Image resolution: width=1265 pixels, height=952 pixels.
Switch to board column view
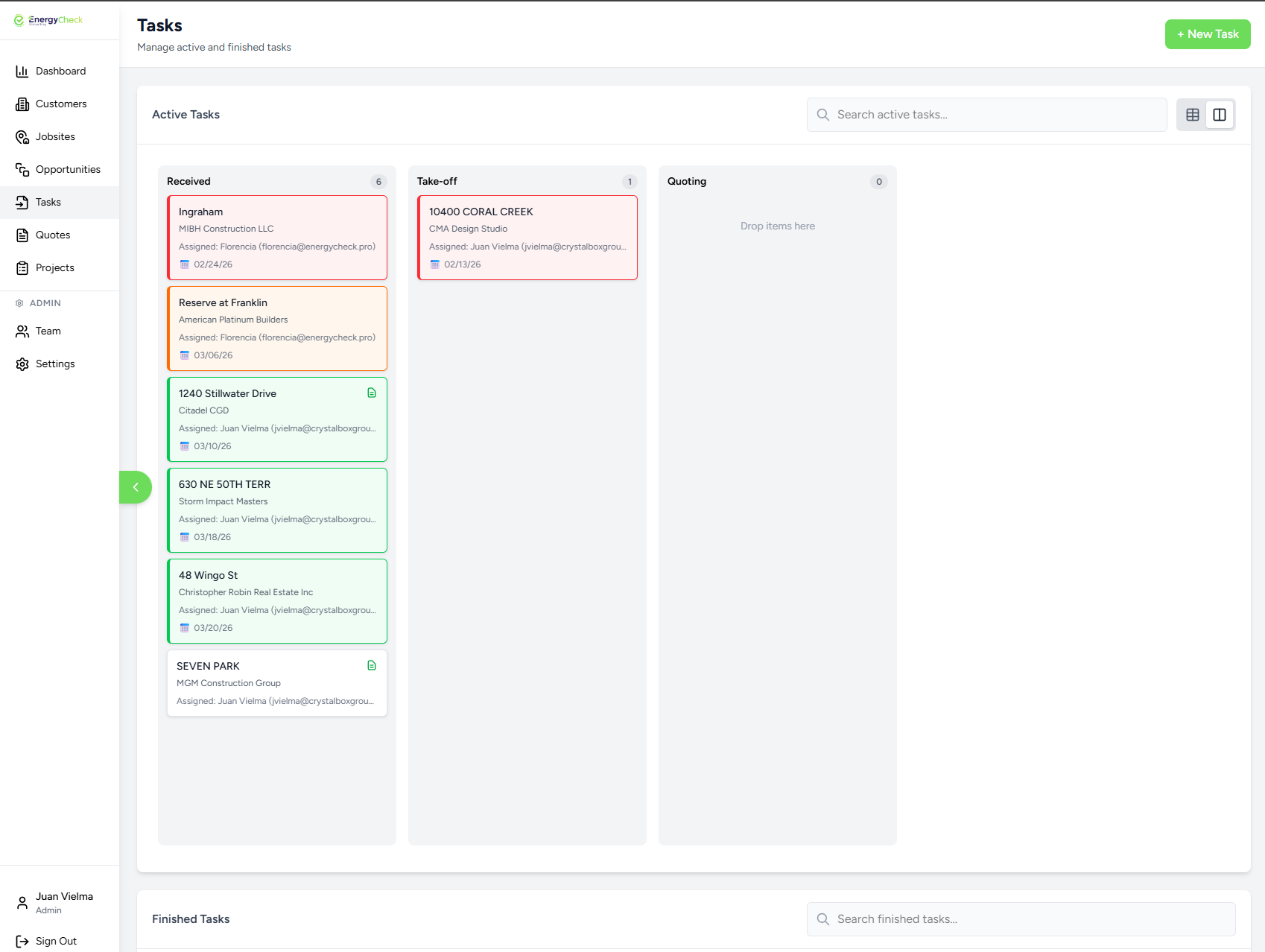coord(1220,115)
